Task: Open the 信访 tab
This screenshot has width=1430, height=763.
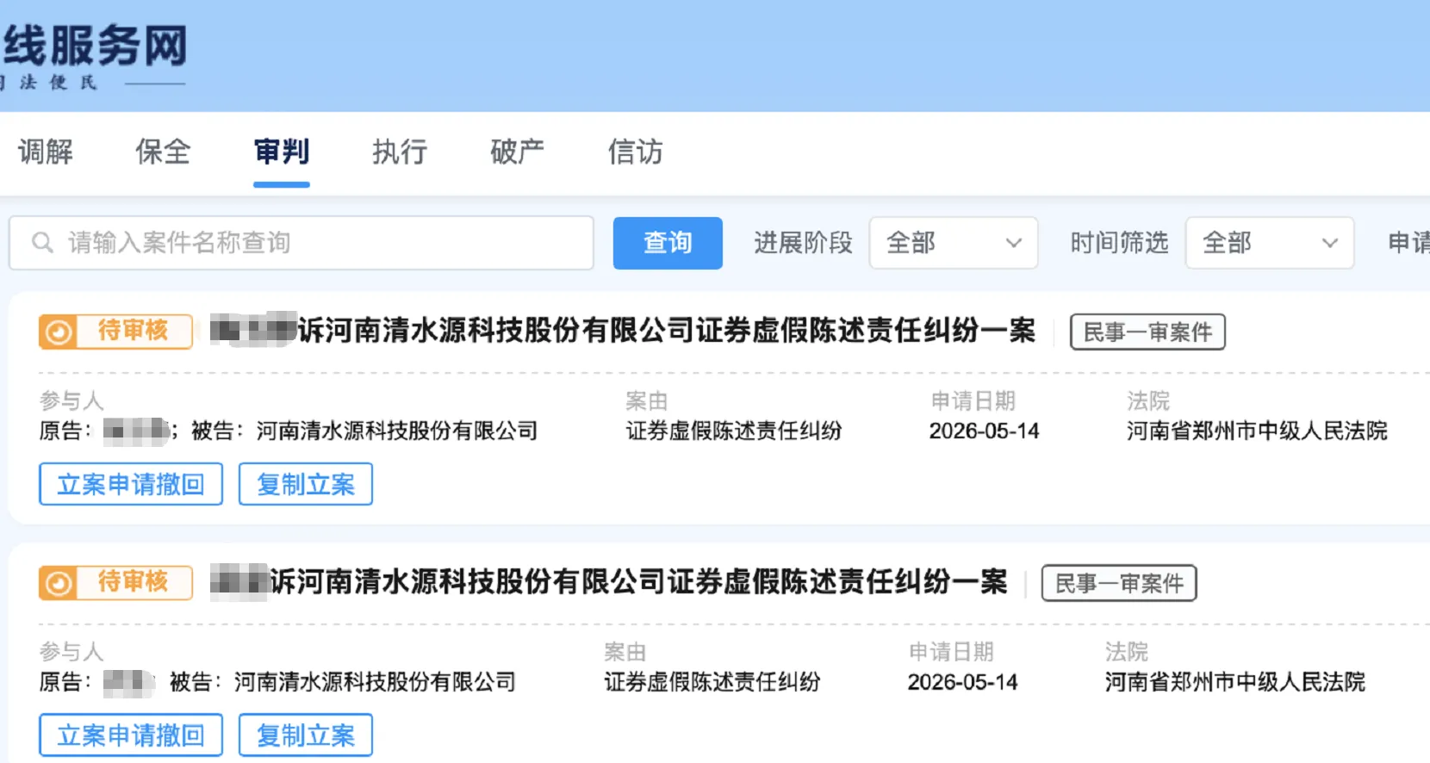Action: [636, 152]
